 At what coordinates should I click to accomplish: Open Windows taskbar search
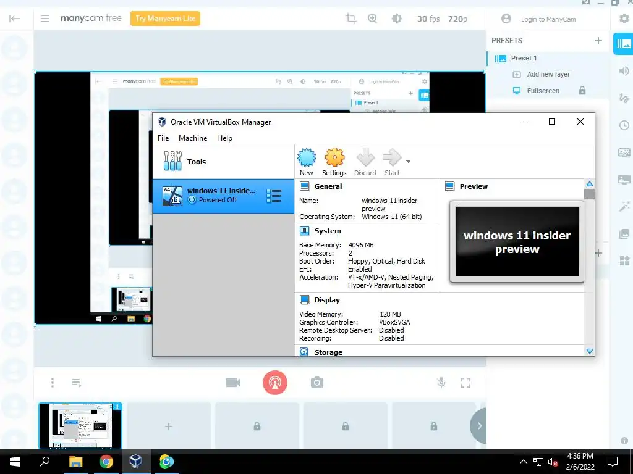(45, 462)
